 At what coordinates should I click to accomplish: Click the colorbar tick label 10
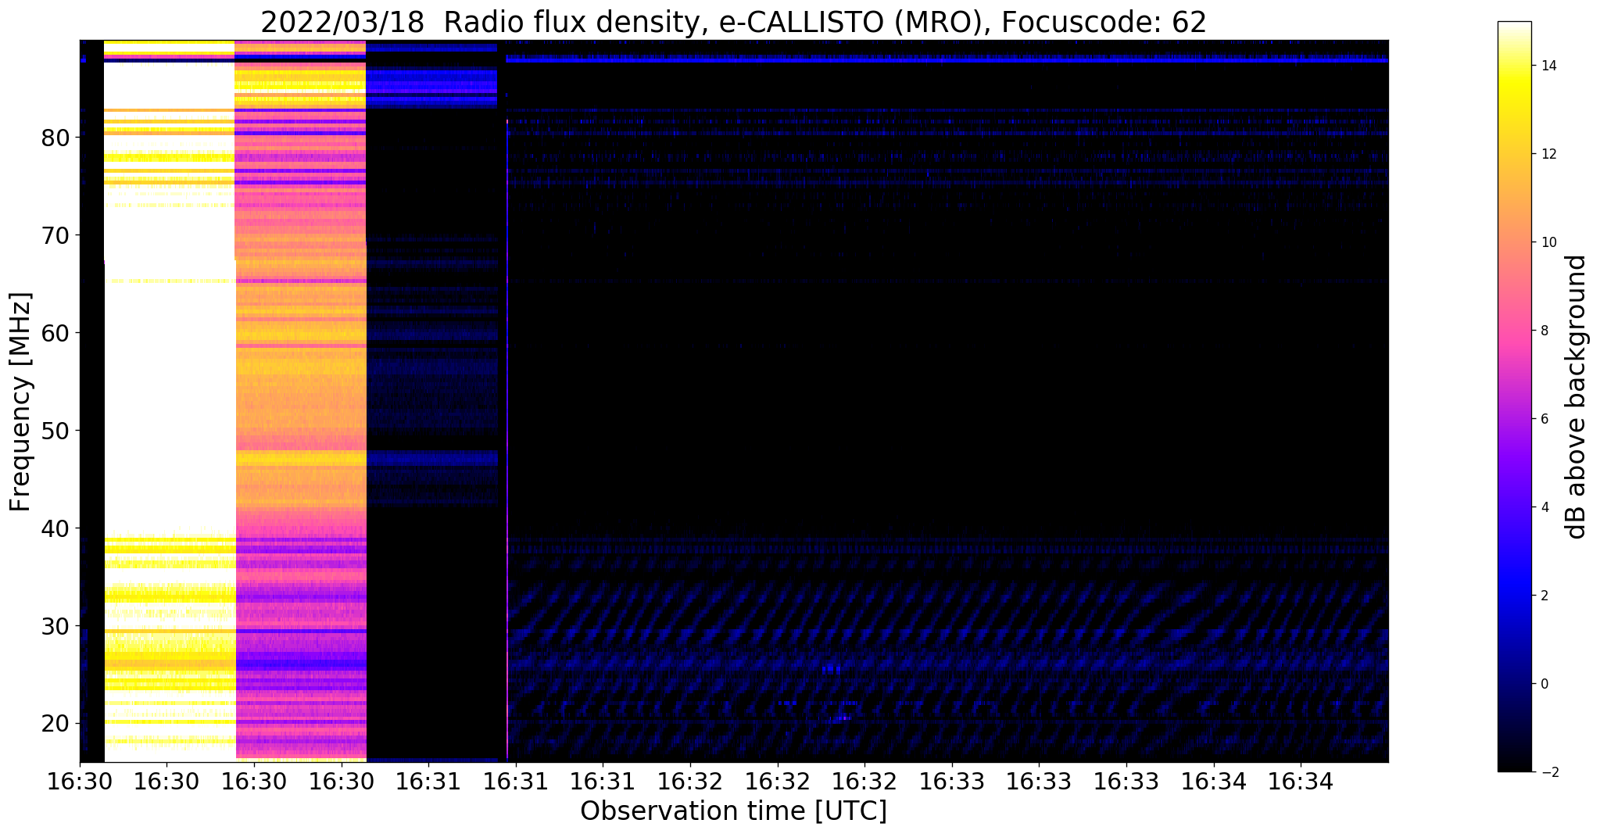(x=1548, y=242)
